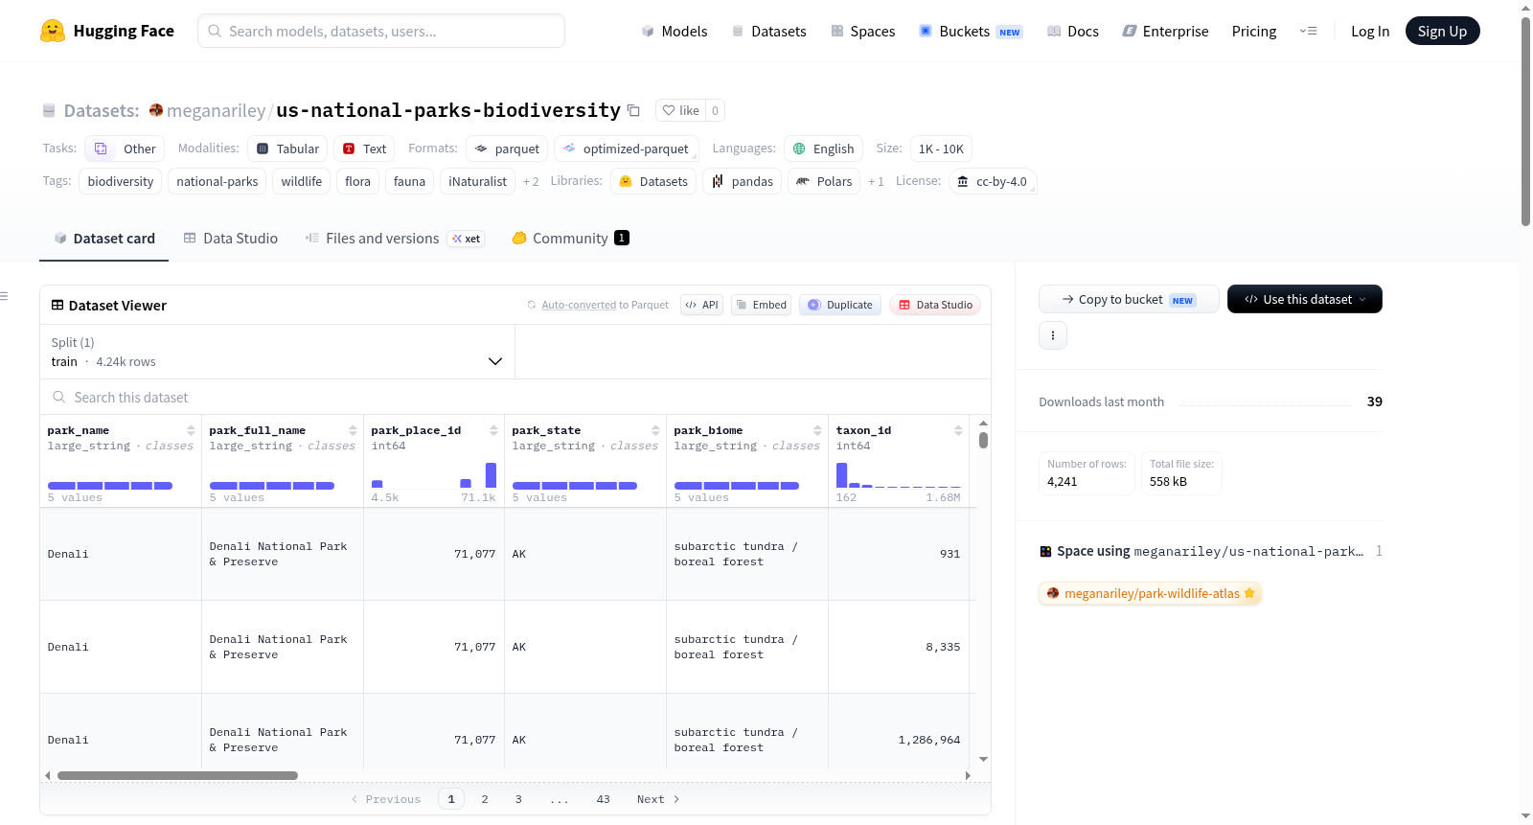Click the horizontal scrollbar of the dataset table
The height and width of the screenshot is (825, 1533).
[177, 775]
